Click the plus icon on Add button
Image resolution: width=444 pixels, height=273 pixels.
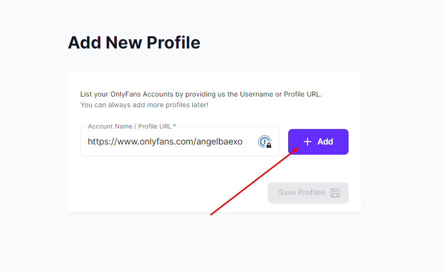coord(307,142)
